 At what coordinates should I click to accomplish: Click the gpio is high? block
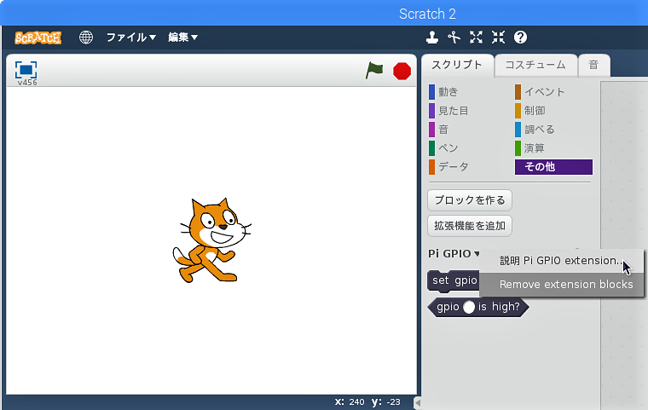478,307
